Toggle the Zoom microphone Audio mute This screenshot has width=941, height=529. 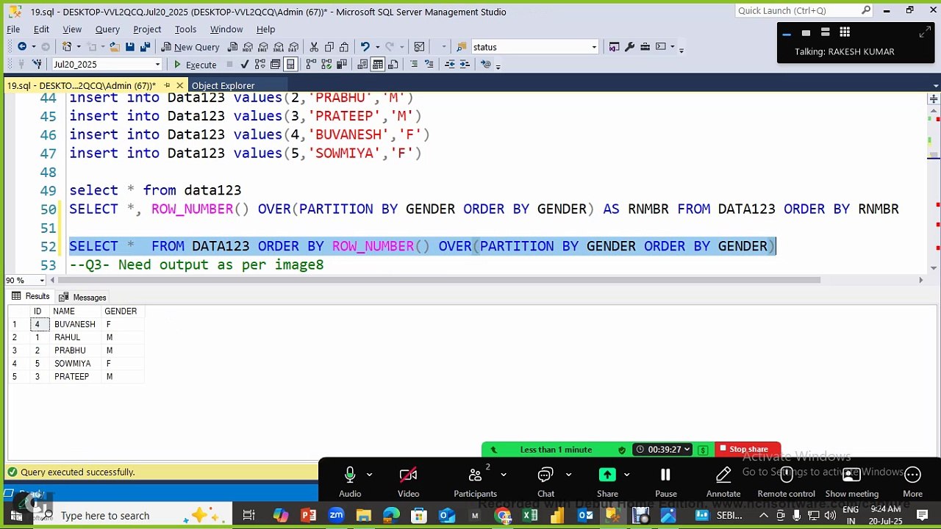click(350, 481)
